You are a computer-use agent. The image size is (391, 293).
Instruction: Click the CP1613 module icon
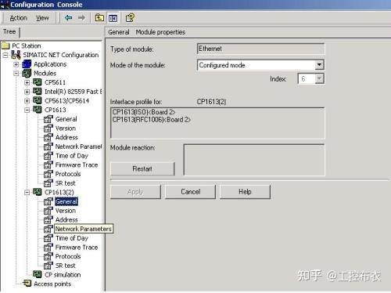point(37,110)
